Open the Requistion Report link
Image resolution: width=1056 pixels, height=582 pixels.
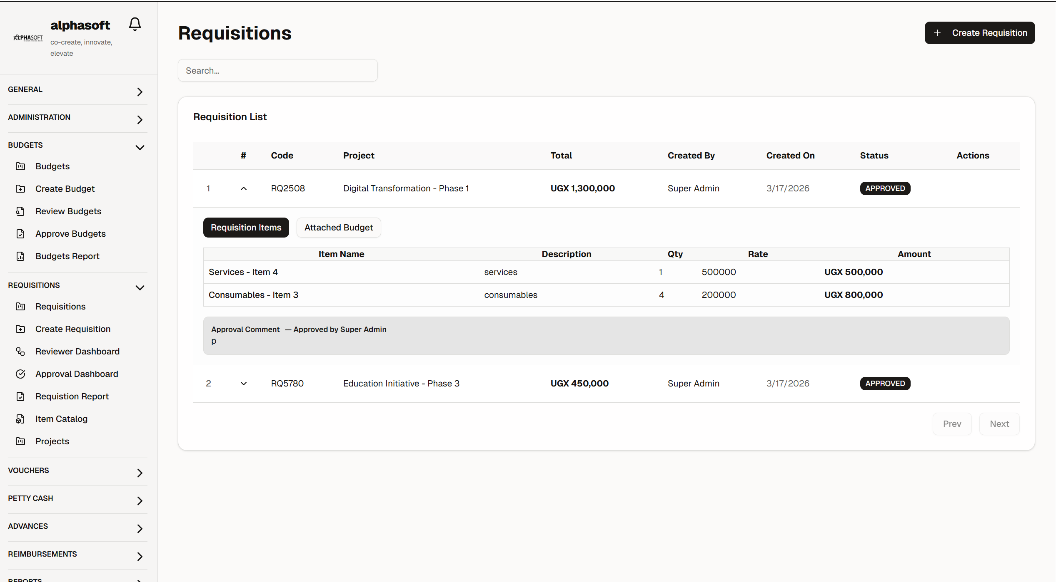pyautogui.click(x=72, y=396)
